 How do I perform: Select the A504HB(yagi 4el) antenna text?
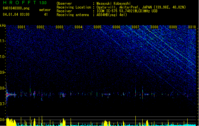tap(112, 15)
